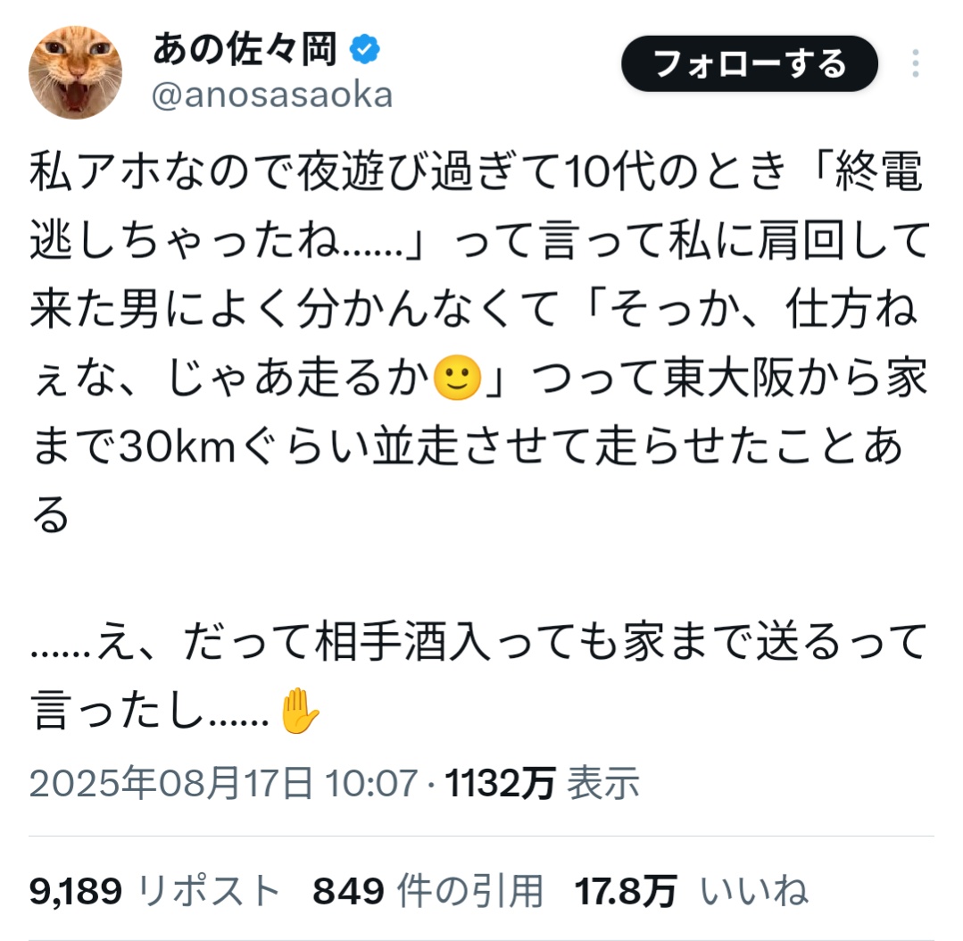Click the 17.8万 likes count
The height and width of the screenshot is (941, 963).
[x=626, y=891]
